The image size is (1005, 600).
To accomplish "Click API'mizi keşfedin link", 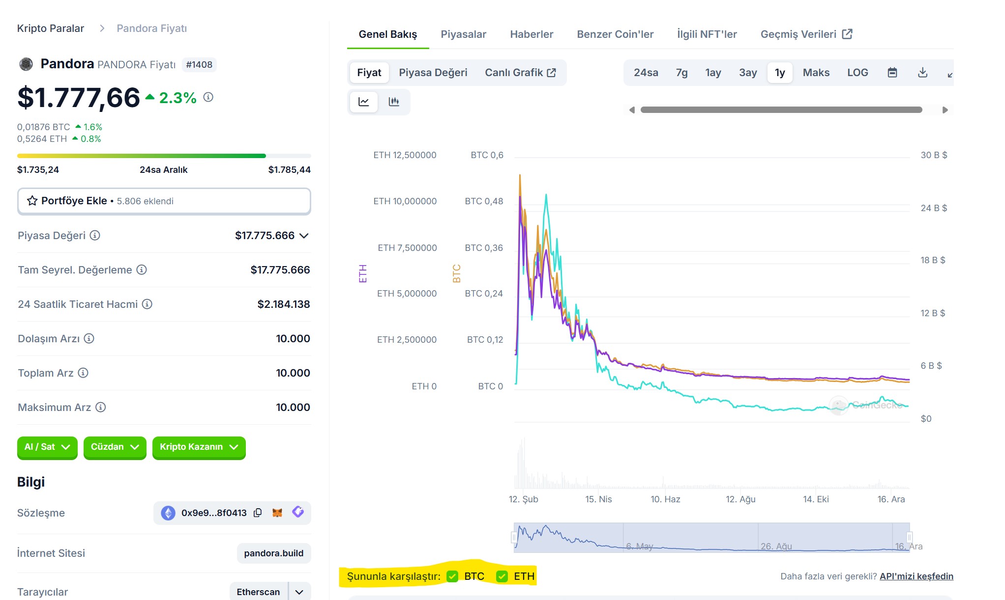I will point(916,576).
